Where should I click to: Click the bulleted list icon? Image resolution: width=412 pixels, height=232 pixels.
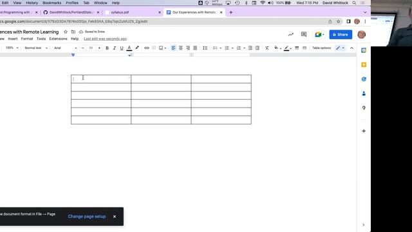pos(227,48)
